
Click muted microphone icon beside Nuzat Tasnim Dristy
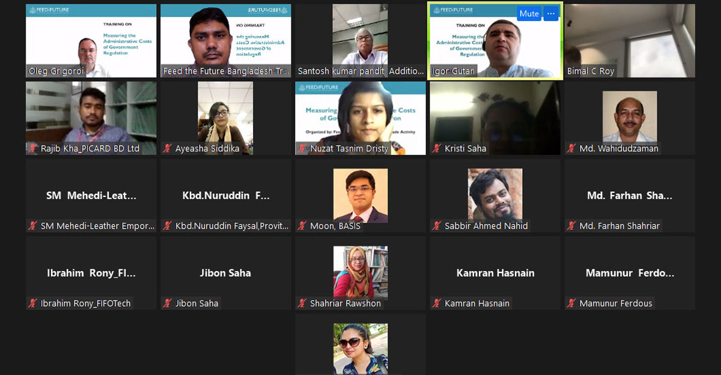tap(302, 148)
